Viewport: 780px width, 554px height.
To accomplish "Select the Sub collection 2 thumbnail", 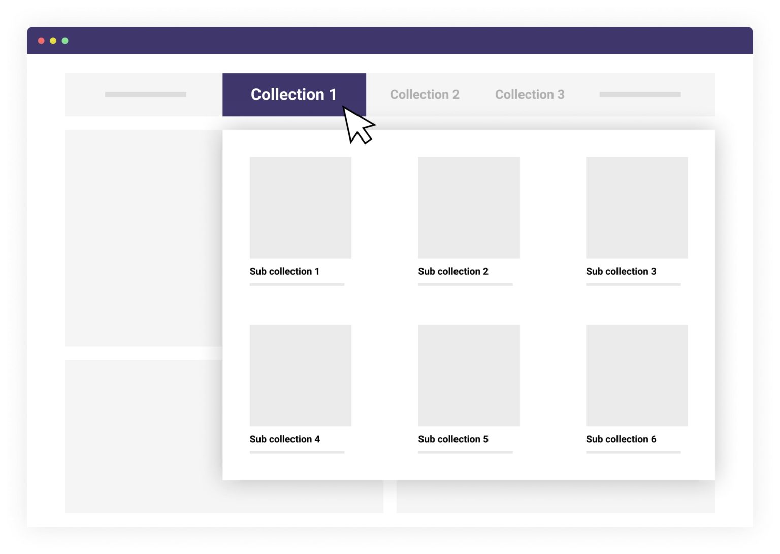I will [x=469, y=208].
